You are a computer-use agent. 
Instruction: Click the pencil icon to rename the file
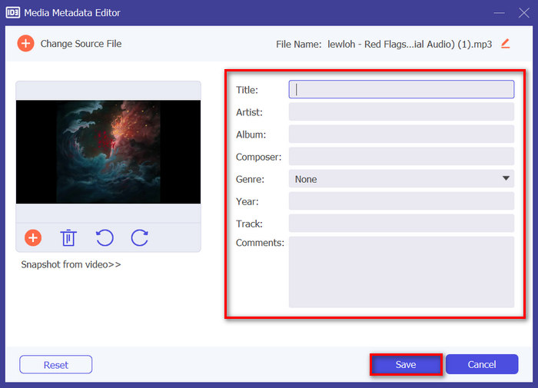[x=506, y=44]
